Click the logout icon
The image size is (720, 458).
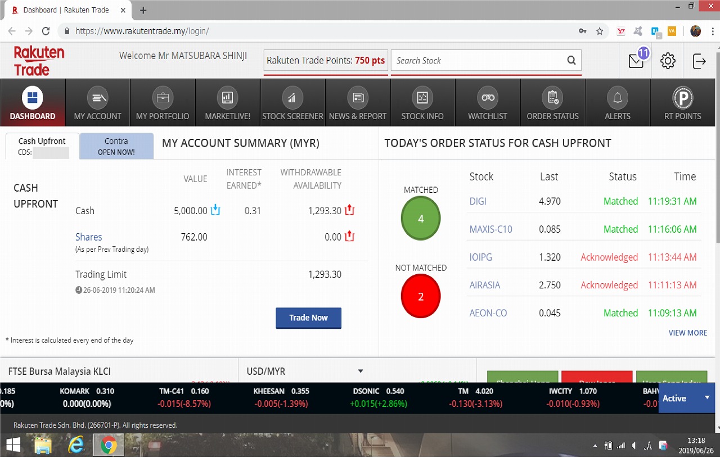click(x=699, y=61)
